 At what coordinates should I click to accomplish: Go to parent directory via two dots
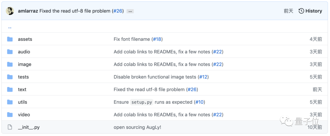10,27
